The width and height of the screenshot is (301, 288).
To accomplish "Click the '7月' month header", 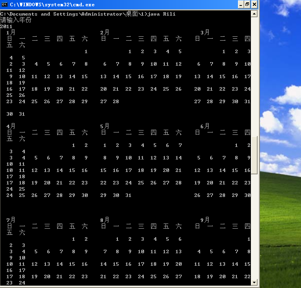I will [11, 220].
